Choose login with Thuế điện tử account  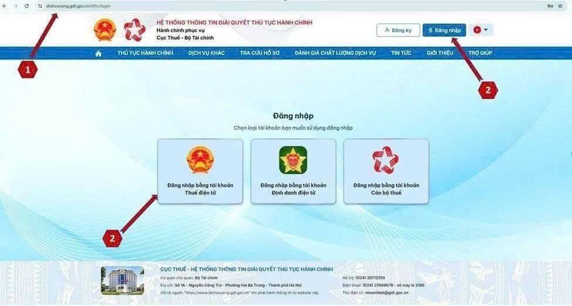pyautogui.click(x=200, y=171)
